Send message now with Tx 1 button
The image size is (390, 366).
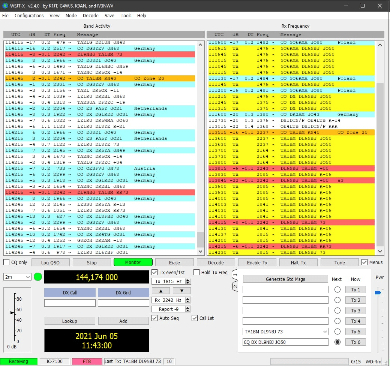pyautogui.click(x=355, y=289)
